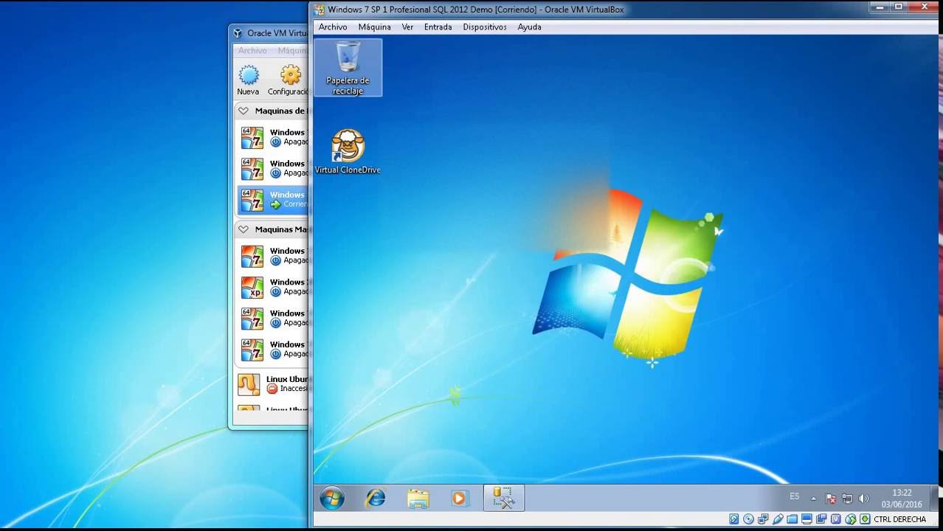Open the Entrada menu in VM window
This screenshot has width=943, height=531.
coord(438,27)
